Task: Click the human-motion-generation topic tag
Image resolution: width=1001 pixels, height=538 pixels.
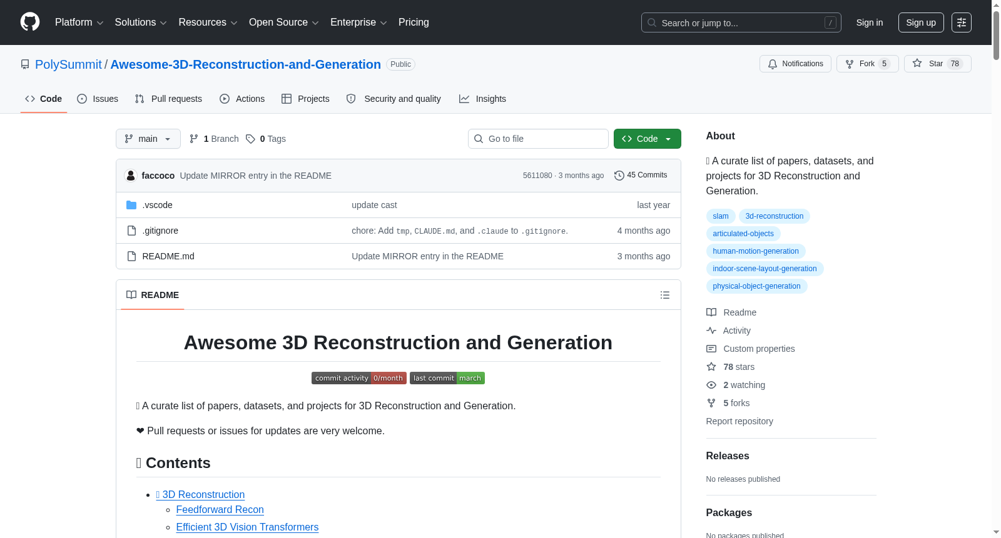Action: tap(756, 251)
